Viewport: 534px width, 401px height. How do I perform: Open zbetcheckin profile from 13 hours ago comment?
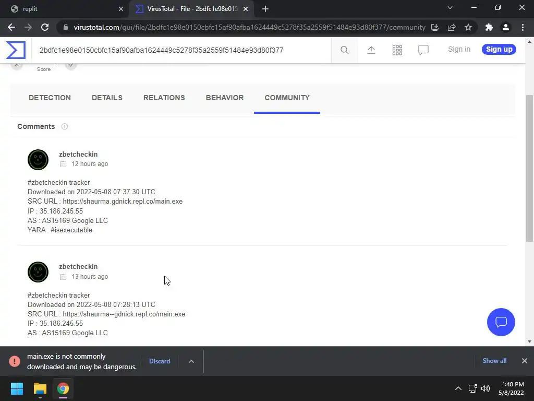(78, 267)
